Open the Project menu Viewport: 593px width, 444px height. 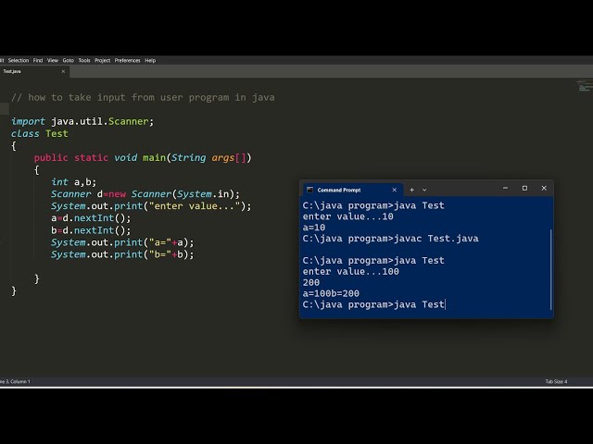pyautogui.click(x=102, y=60)
